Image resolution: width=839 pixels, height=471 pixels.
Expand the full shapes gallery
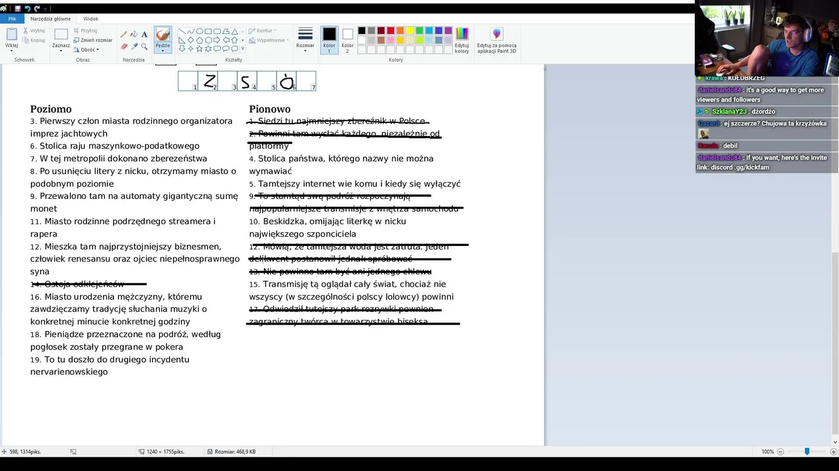[243, 49]
